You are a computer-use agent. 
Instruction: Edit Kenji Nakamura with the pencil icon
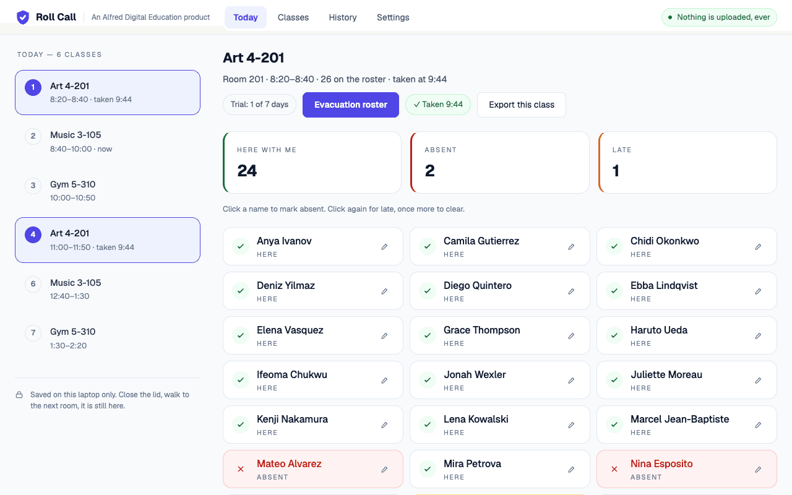point(384,425)
